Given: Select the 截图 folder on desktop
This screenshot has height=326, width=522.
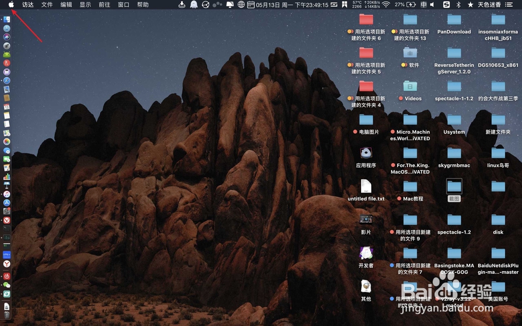Looking at the screenshot, I should click(x=454, y=190).
